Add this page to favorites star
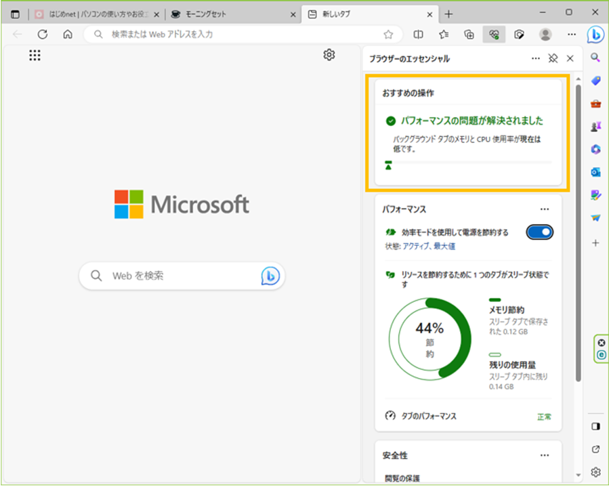609x487 pixels. (388, 35)
